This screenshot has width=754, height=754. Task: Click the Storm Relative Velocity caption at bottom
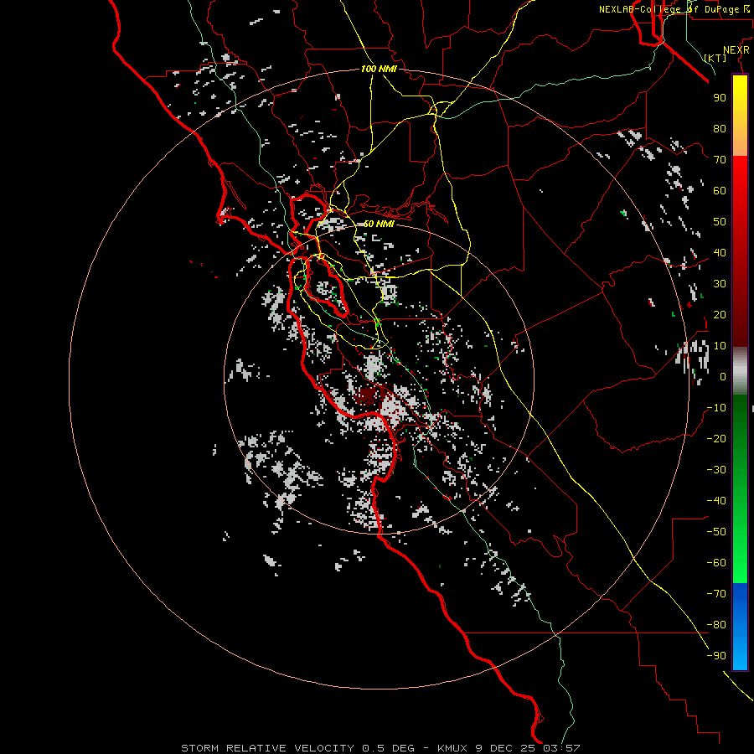(380, 748)
